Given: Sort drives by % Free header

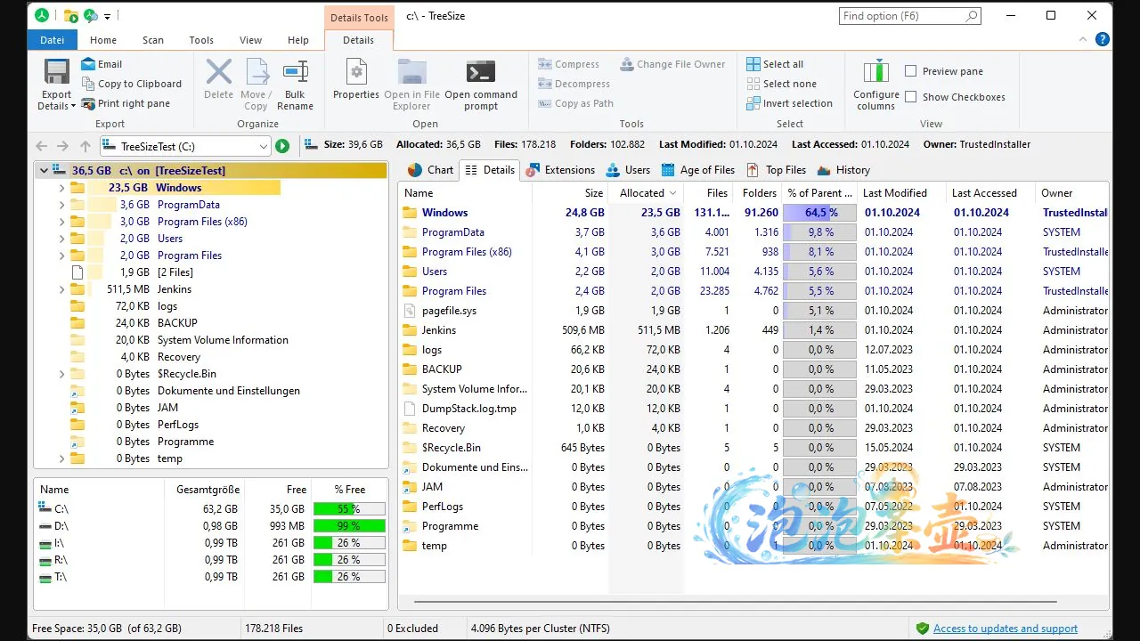Looking at the screenshot, I should pos(350,490).
